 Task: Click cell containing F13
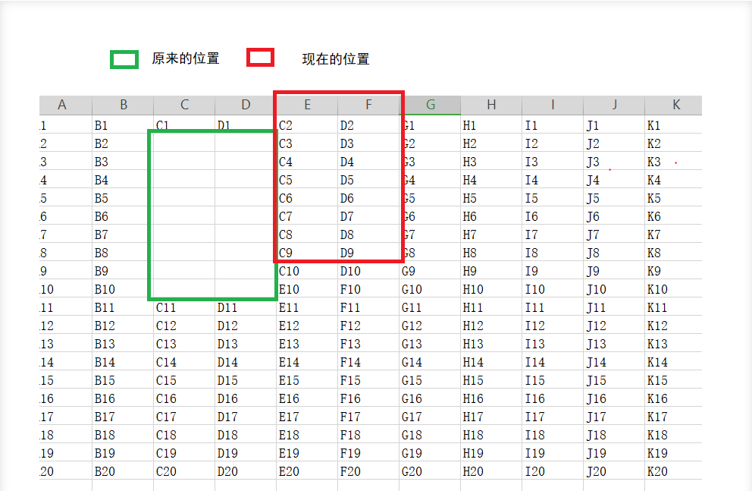tap(368, 344)
